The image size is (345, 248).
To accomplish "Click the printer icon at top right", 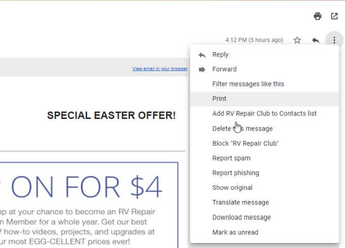I will point(318,16).
